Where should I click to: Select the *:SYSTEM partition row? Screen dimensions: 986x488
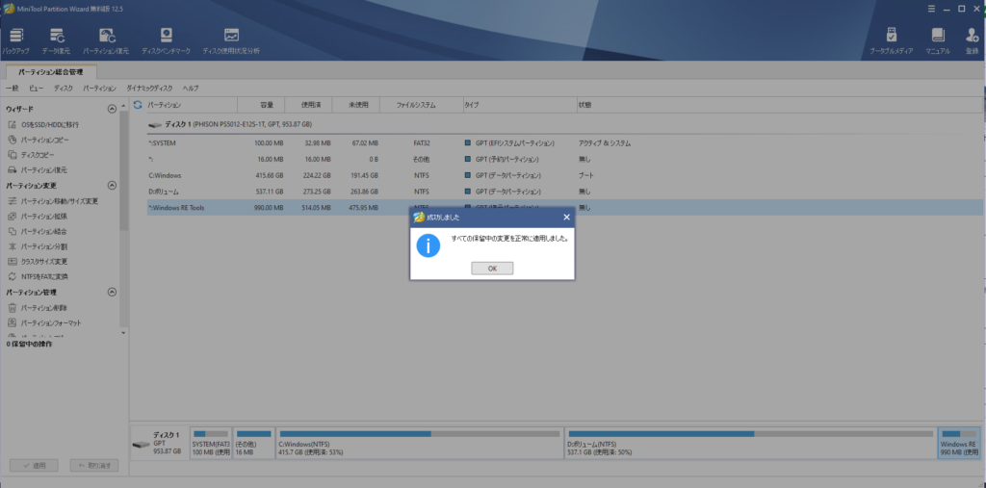[x=564, y=143]
